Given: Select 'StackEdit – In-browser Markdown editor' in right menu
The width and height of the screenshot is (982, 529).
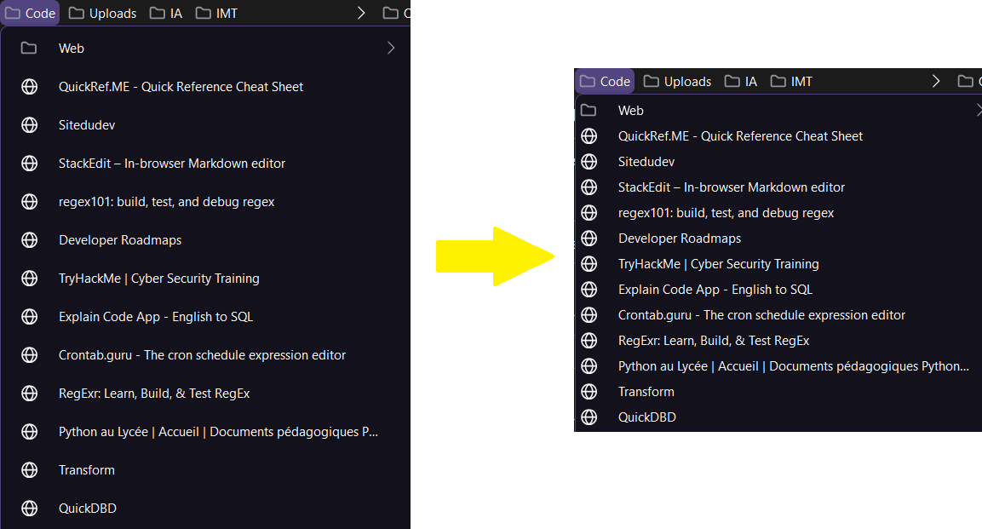Looking at the screenshot, I should 732,187.
